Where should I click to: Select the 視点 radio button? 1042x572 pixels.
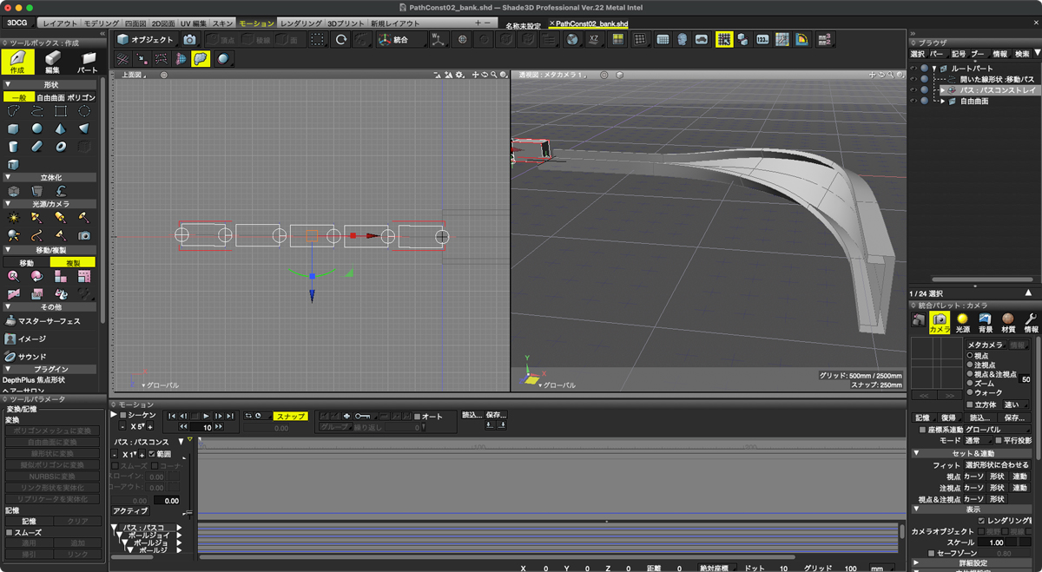click(971, 356)
